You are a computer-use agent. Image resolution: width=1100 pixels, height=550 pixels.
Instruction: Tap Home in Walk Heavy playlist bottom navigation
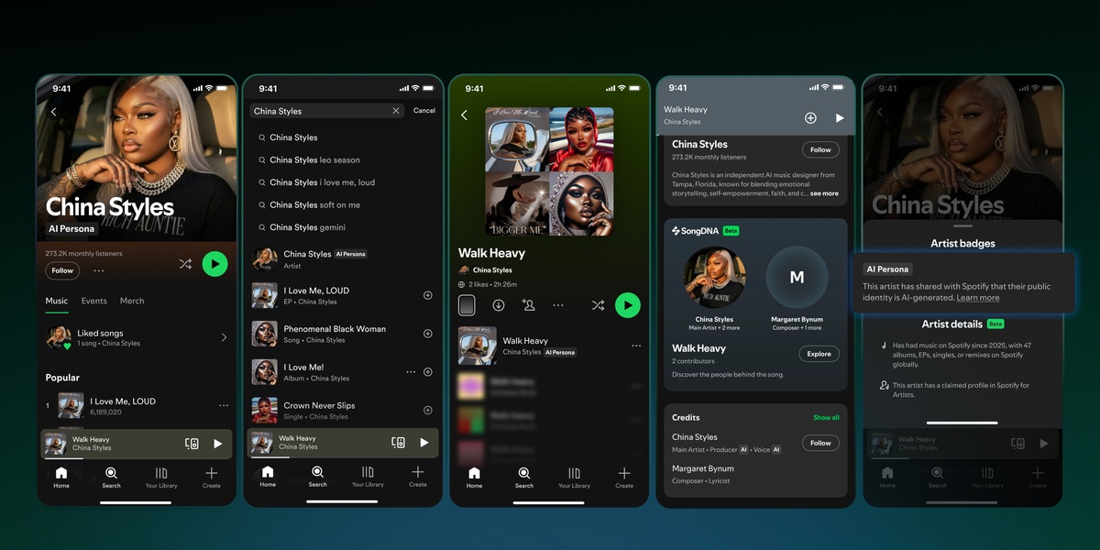click(x=474, y=478)
